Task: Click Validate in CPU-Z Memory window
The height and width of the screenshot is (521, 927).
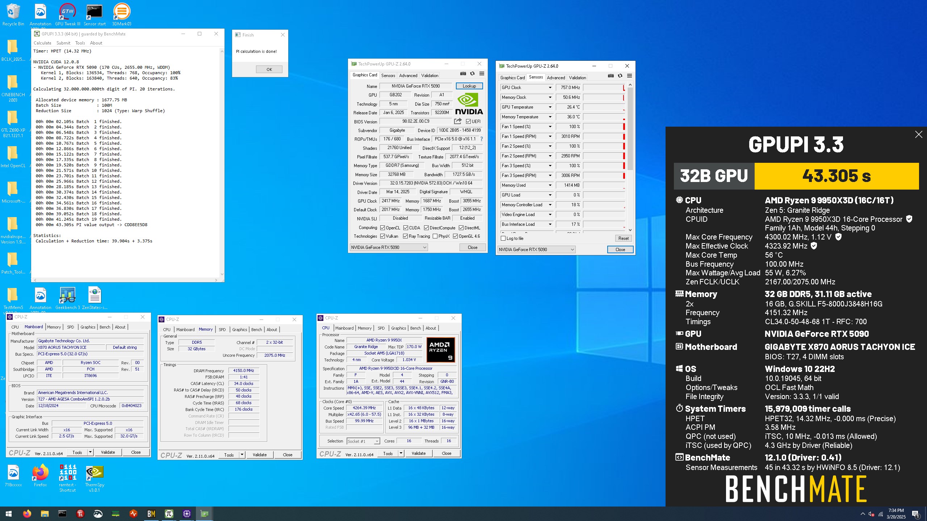Action: click(260, 455)
